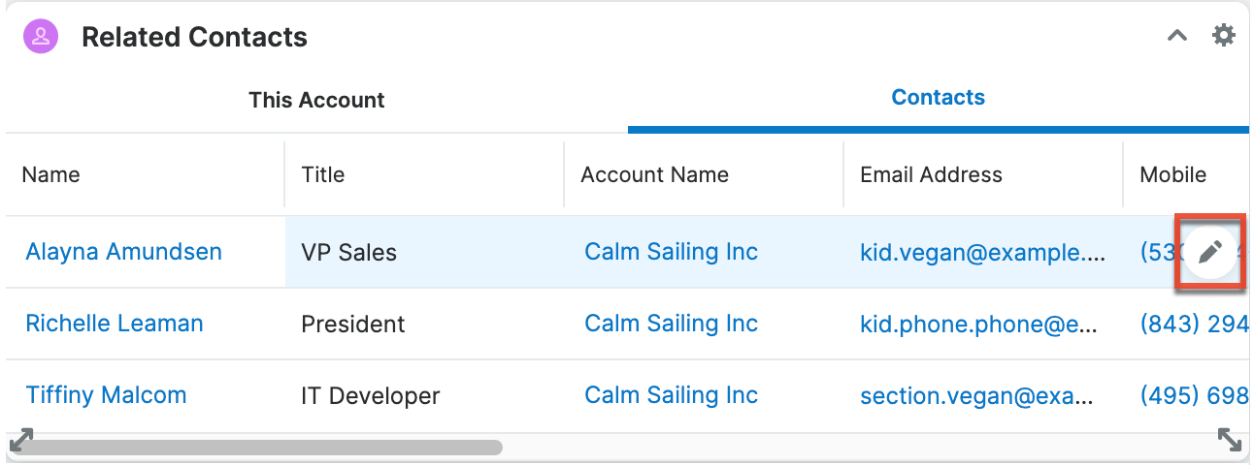Click the purple Contacts module icon

(41, 37)
